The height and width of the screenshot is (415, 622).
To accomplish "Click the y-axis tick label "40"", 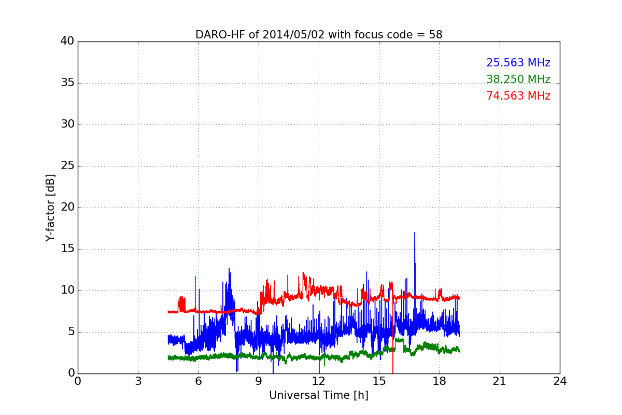I will (x=67, y=41).
